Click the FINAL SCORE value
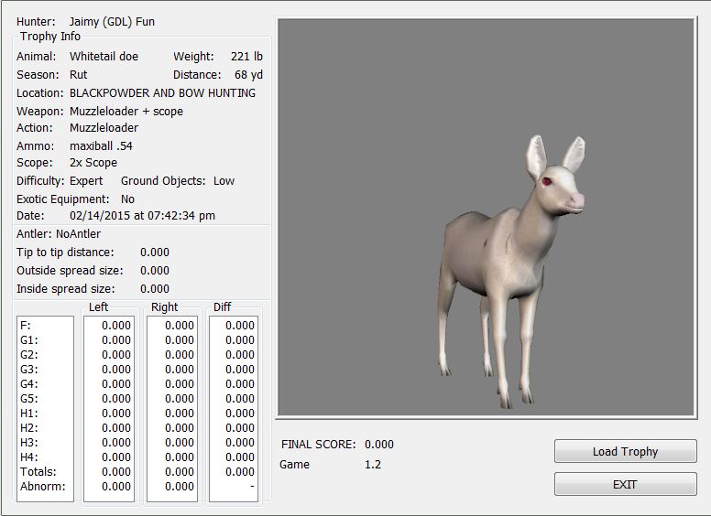 click(379, 444)
